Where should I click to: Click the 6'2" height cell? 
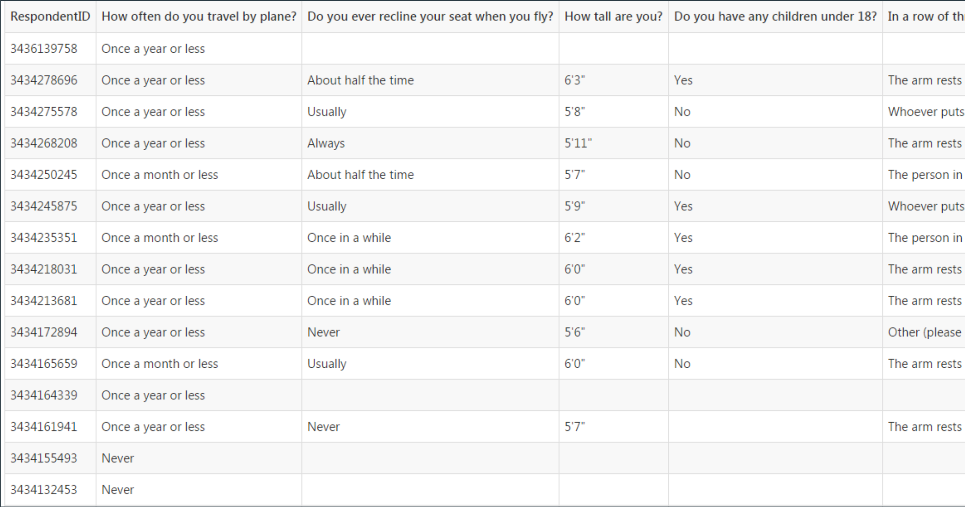(x=613, y=237)
